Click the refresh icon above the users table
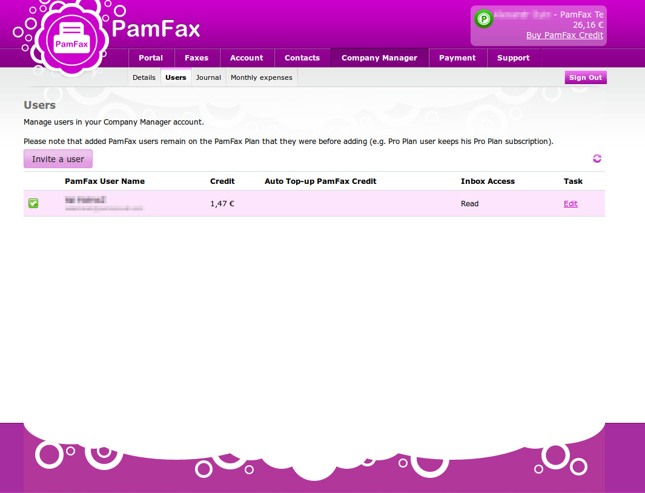The width and height of the screenshot is (645, 493). click(597, 158)
